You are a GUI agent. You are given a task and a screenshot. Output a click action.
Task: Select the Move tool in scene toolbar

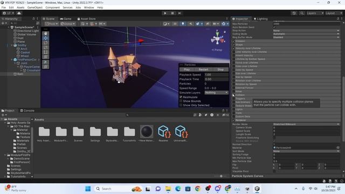click(x=45, y=38)
